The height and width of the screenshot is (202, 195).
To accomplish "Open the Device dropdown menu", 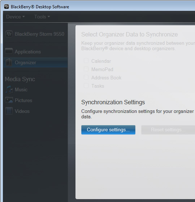I will tap(15, 17).
